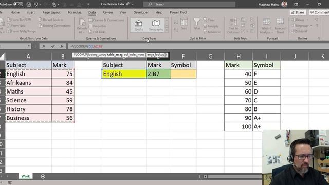This screenshot has width=329, height=185.
Task: Cancel formula entry with the X button
Action: click(44, 46)
